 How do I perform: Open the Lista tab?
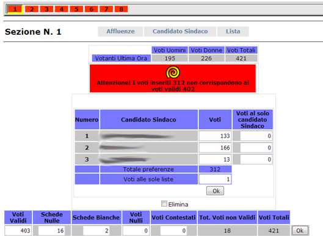click(x=233, y=31)
